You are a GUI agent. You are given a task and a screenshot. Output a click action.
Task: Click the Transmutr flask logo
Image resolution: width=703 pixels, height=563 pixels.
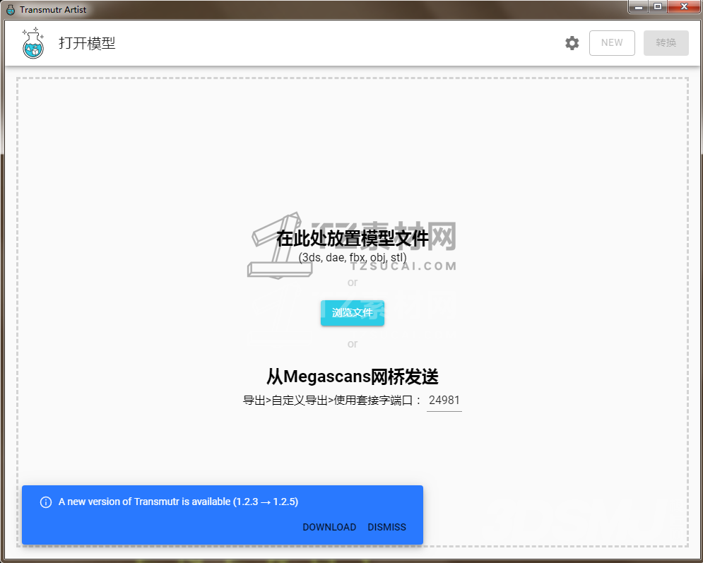point(33,43)
